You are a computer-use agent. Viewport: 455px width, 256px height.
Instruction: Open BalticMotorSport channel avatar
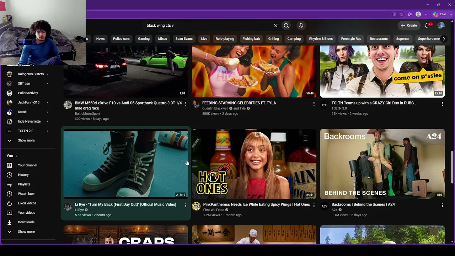click(68, 105)
